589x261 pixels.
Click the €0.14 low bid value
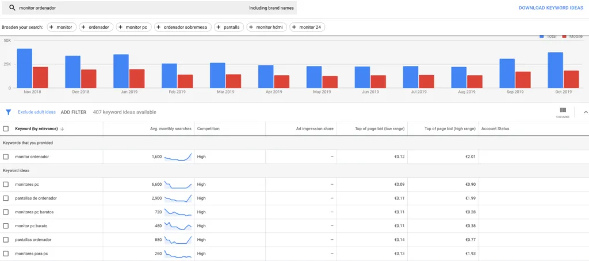[x=399, y=240]
